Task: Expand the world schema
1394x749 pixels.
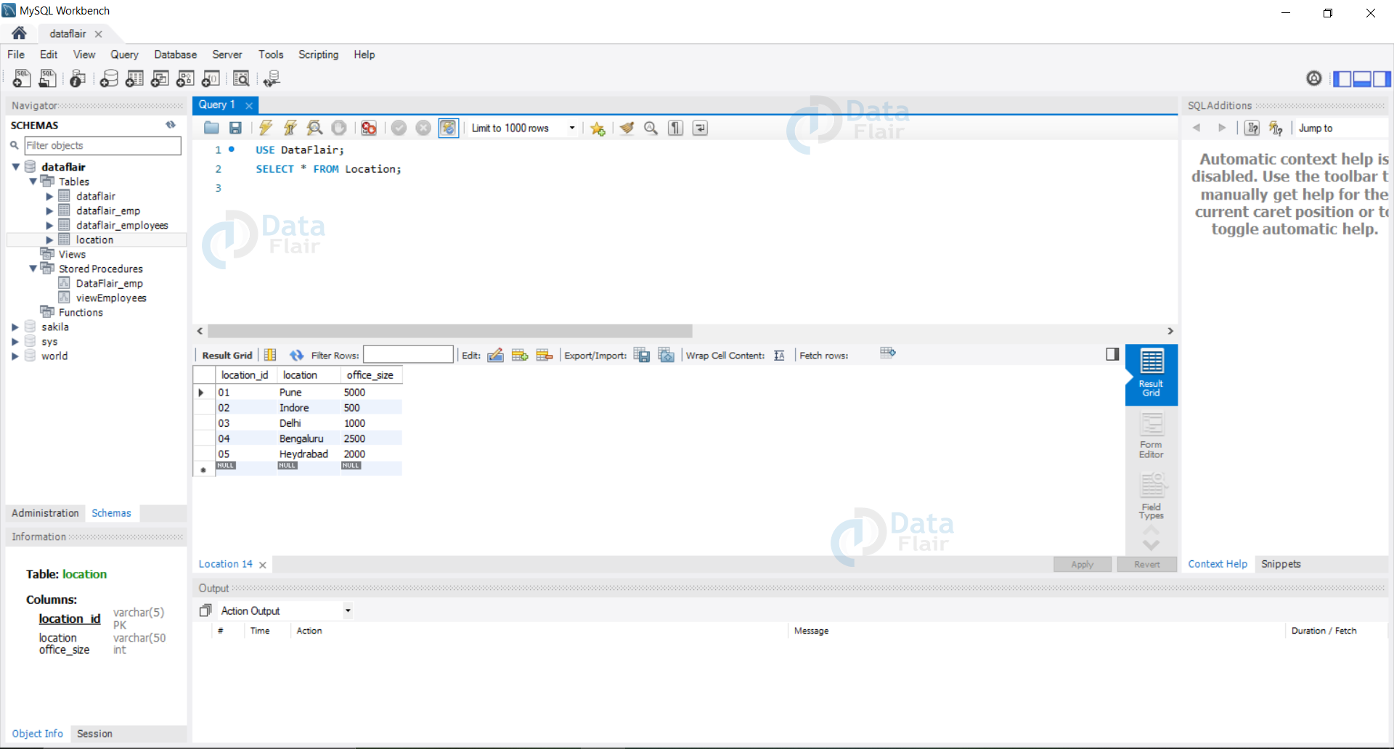Action: (15, 356)
